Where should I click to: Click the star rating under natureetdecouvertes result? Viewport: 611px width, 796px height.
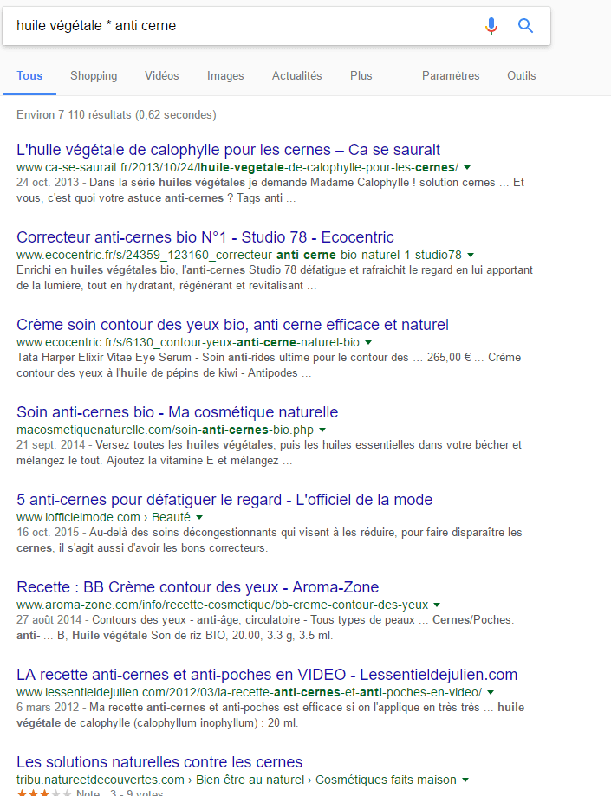pos(44,793)
